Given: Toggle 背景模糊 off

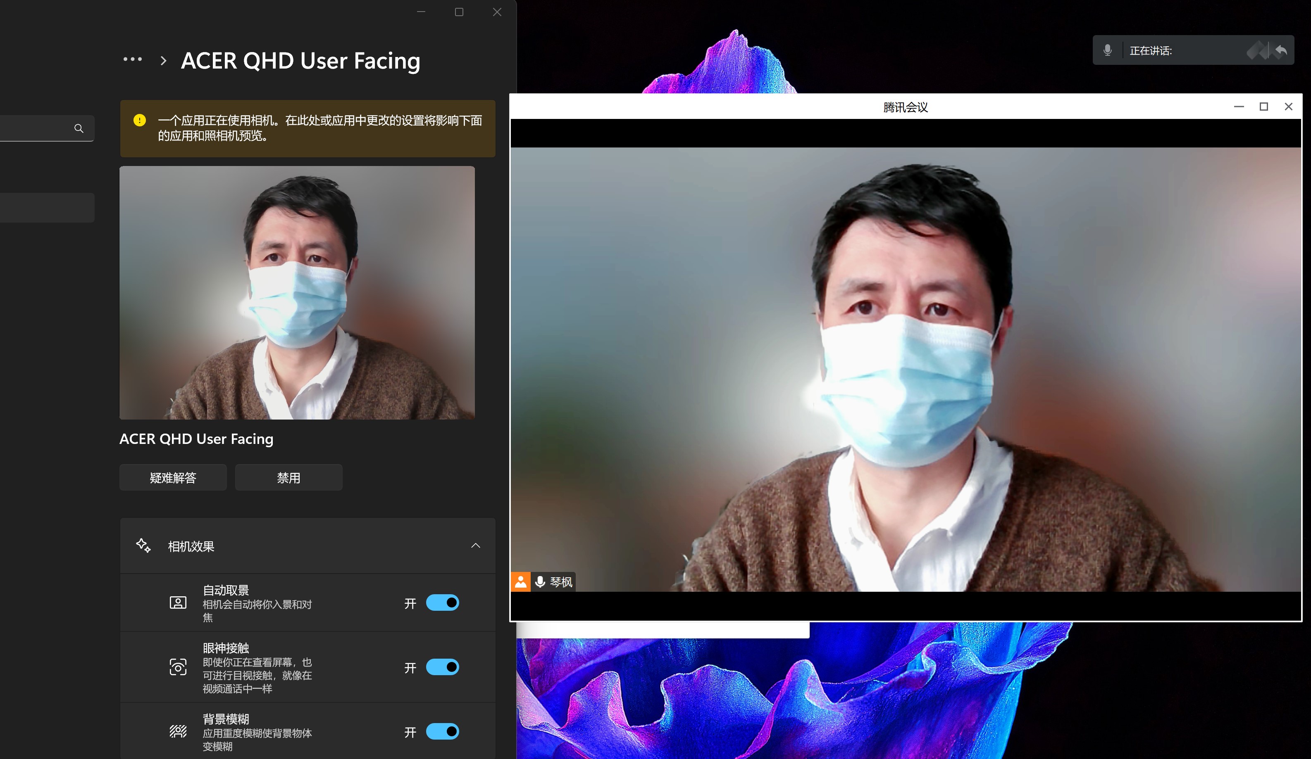Looking at the screenshot, I should [442, 731].
